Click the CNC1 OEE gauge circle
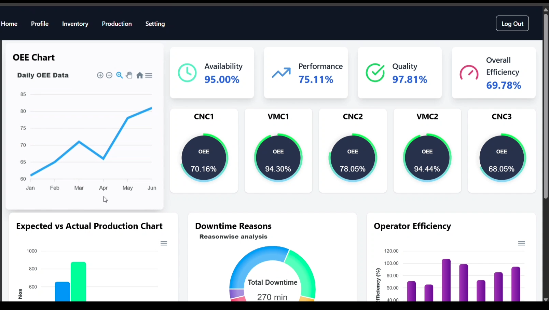Image resolution: width=549 pixels, height=310 pixels. [204, 157]
